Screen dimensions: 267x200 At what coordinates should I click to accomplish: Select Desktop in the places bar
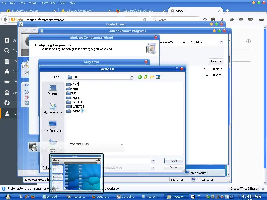tap(53, 90)
